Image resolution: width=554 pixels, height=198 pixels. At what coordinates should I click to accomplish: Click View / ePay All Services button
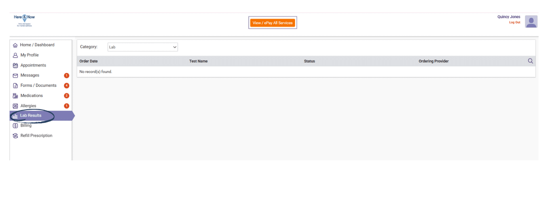click(x=273, y=23)
